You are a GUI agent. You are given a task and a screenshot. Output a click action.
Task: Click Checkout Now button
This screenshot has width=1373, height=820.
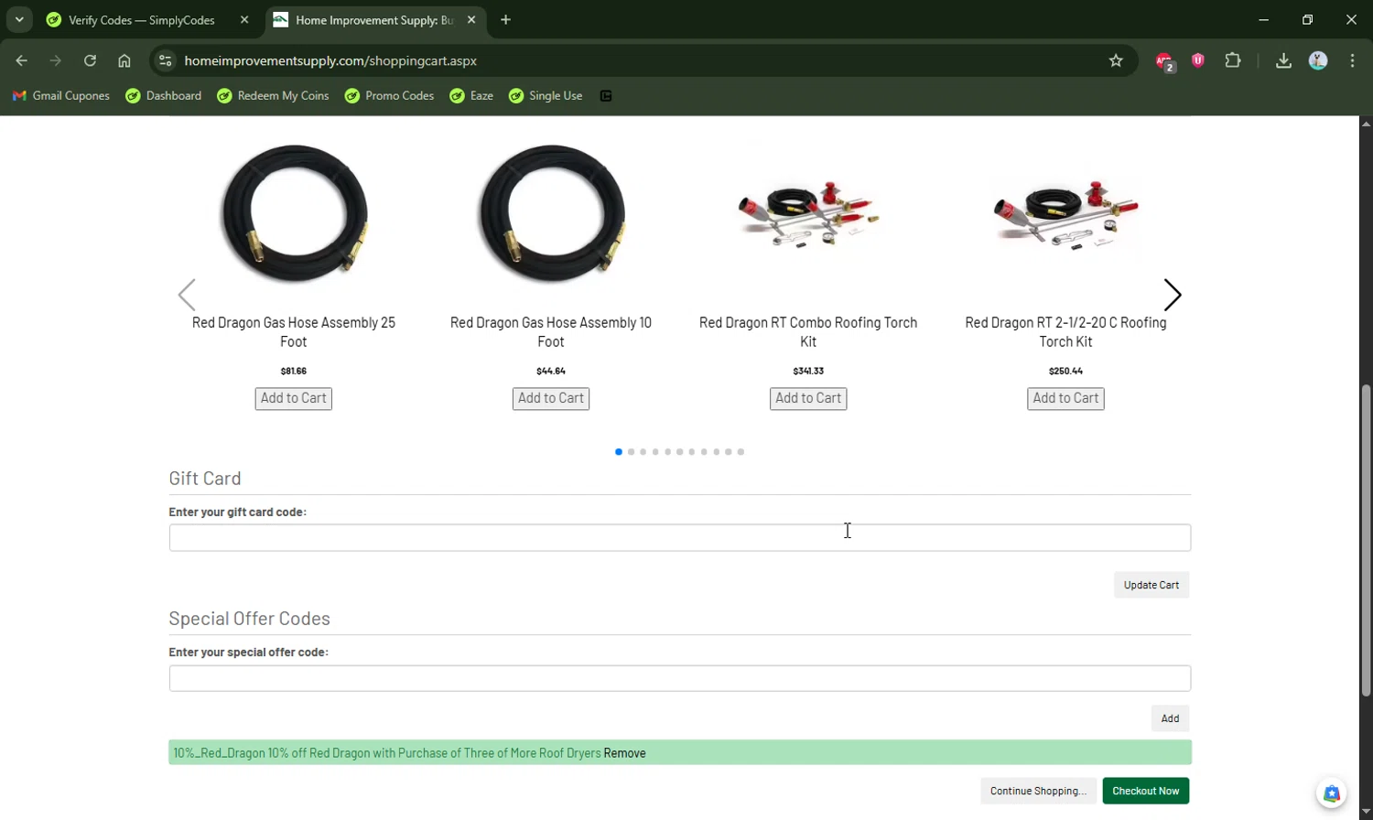(1146, 791)
